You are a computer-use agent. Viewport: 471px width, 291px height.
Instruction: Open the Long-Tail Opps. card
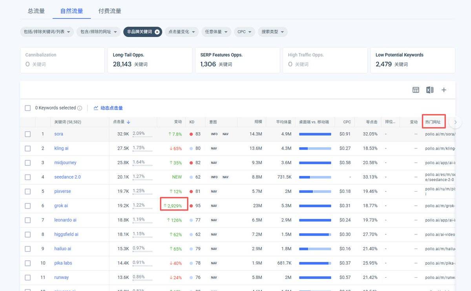click(150, 60)
